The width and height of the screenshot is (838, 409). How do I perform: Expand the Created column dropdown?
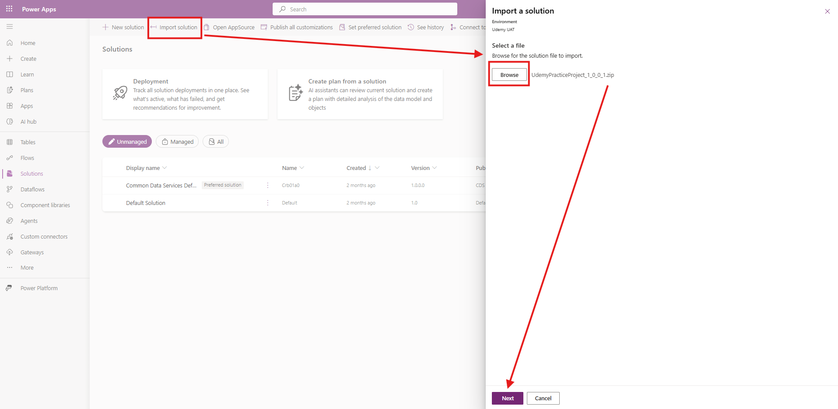tap(377, 168)
